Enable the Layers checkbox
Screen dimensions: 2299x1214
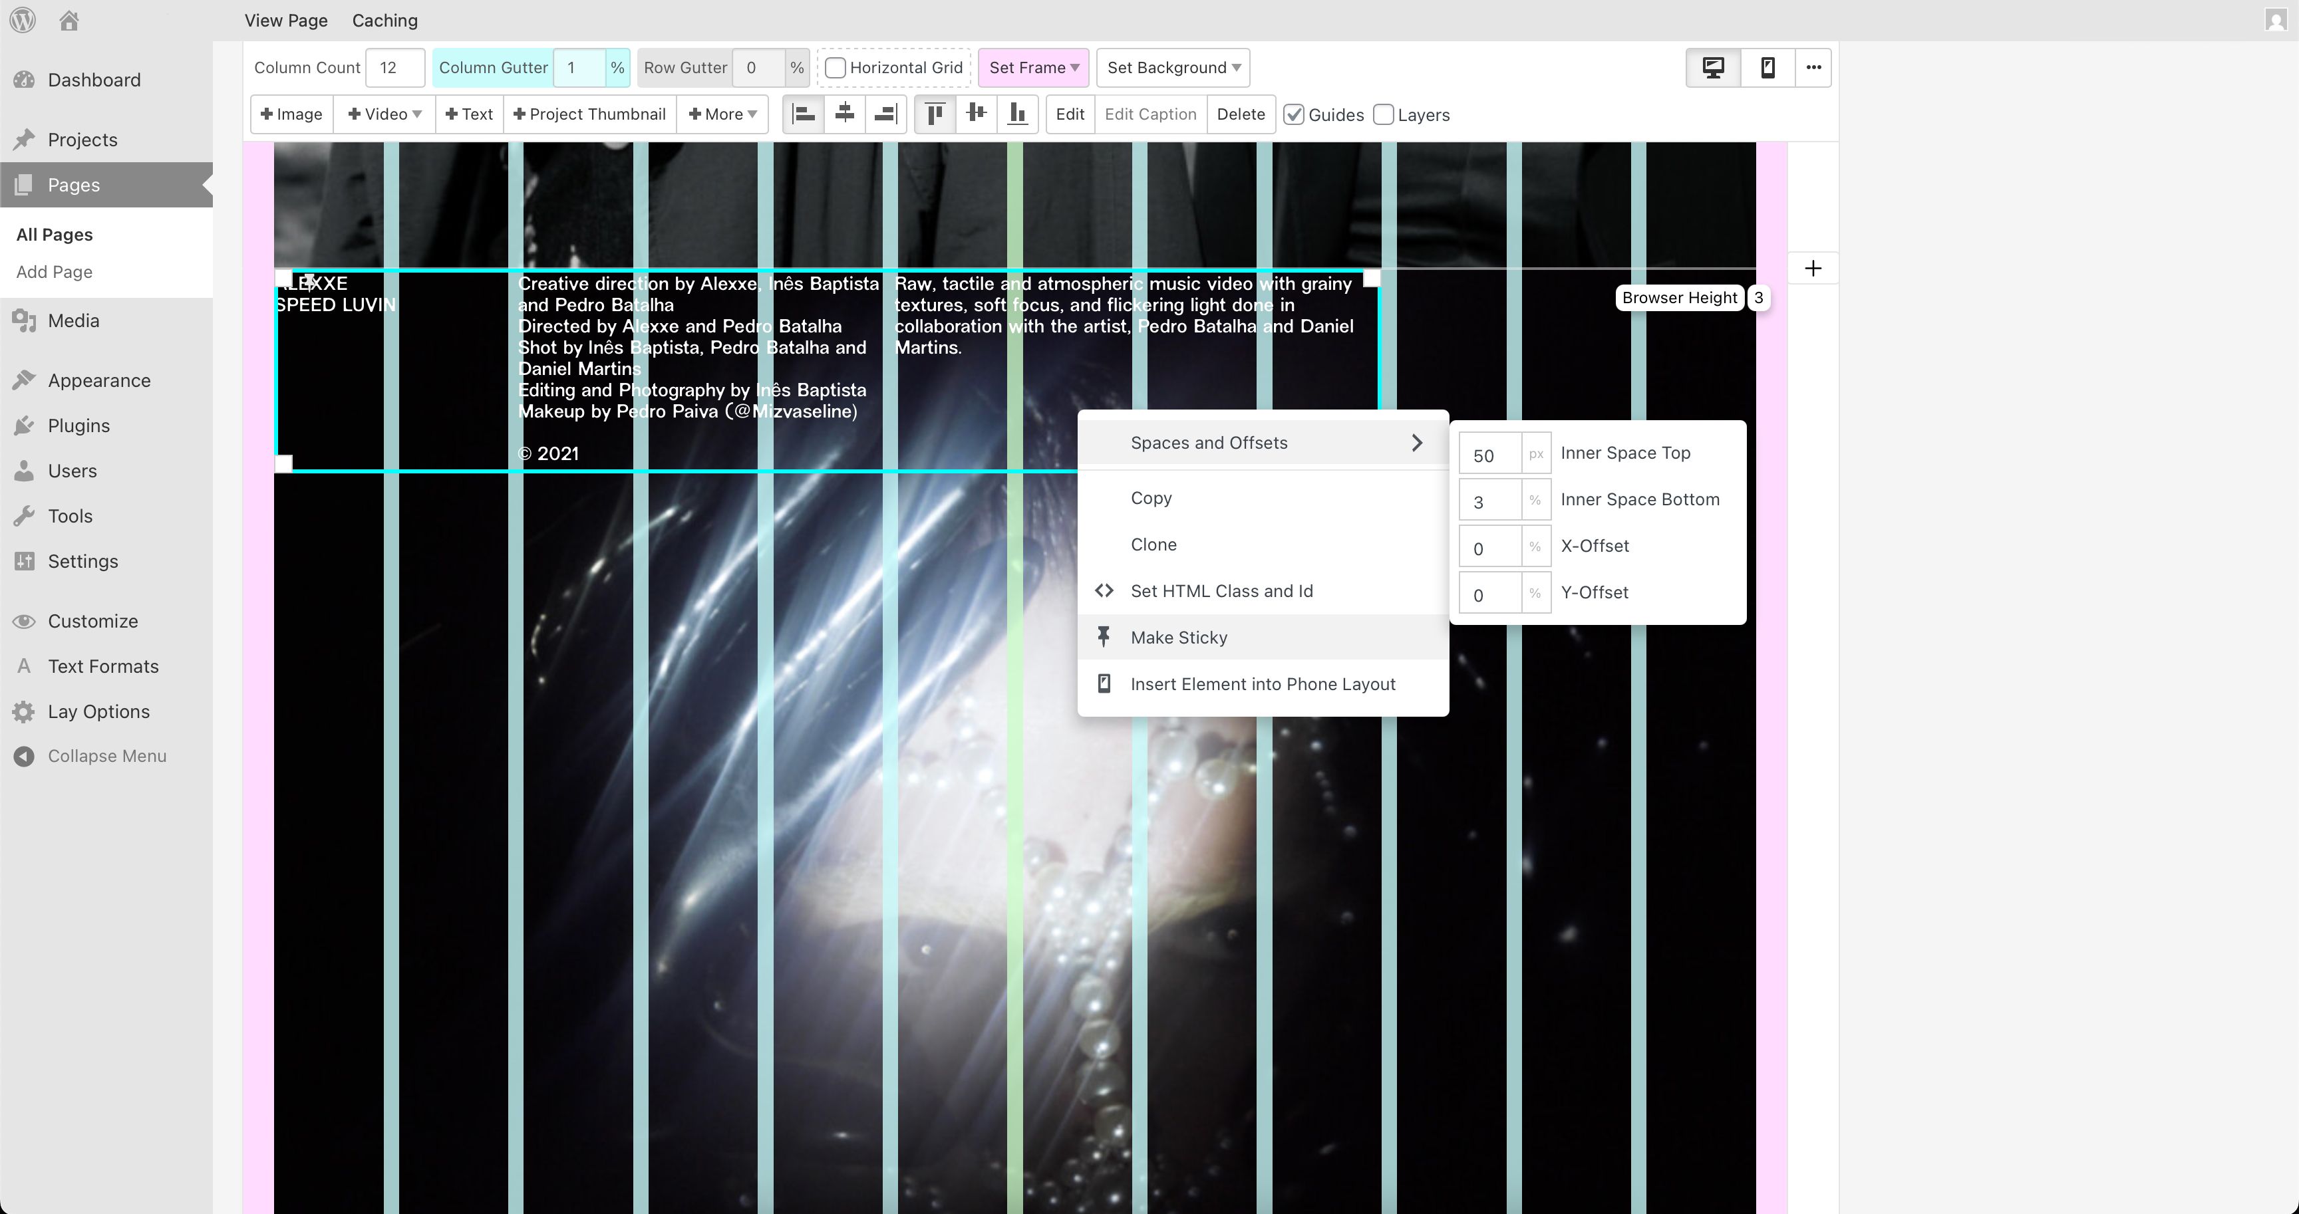(x=1384, y=115)
